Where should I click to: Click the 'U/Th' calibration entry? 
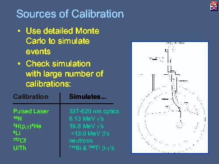[x=20, y=148]
